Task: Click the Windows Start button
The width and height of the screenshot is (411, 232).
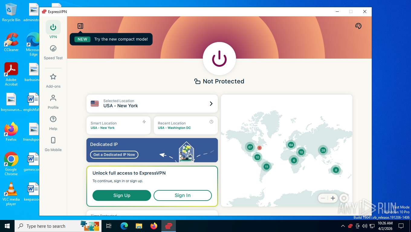Action: [x=7, y=226]
